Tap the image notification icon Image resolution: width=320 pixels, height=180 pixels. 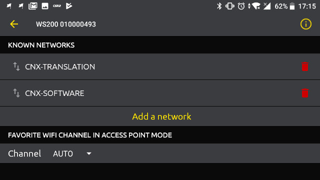click(x=45, y=6)
